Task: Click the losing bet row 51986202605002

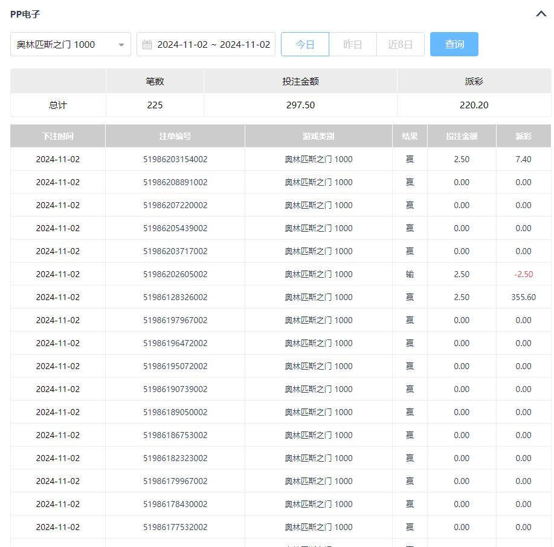Action: point(175,274)
